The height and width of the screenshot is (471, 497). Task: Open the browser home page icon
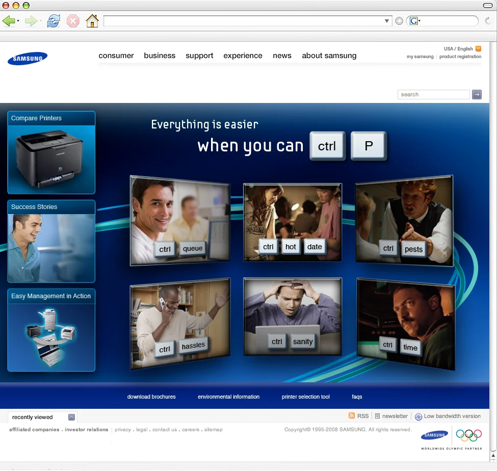[92, 21]
